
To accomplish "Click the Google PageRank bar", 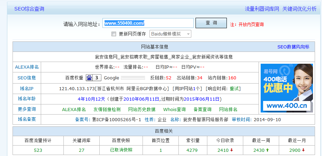I will coord(132,78).
